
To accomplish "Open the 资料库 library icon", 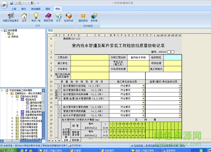I will [x=94, y=17].
